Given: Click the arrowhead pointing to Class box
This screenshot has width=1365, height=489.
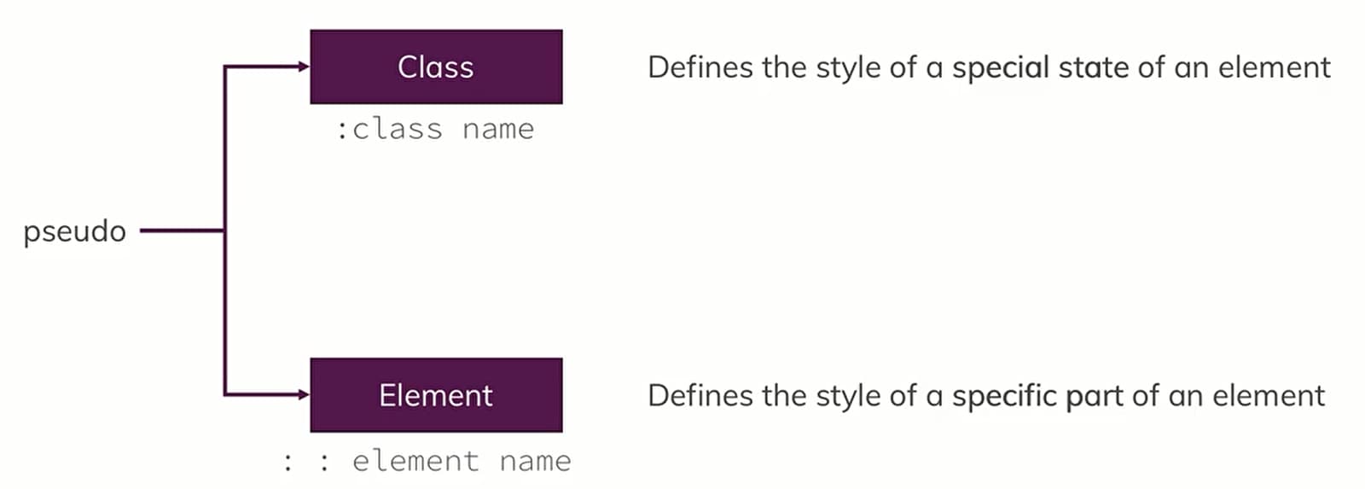Looking at the screenshot, I should tap(304, 67).
